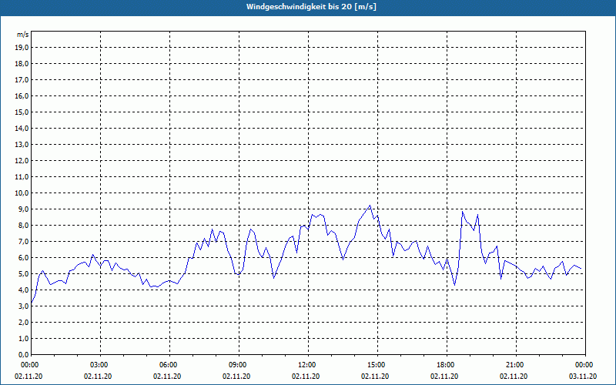Viewport: 616px width, 385px height.
Task: Select the 02.11.20 date below 12:00
Action: (306, 377)
